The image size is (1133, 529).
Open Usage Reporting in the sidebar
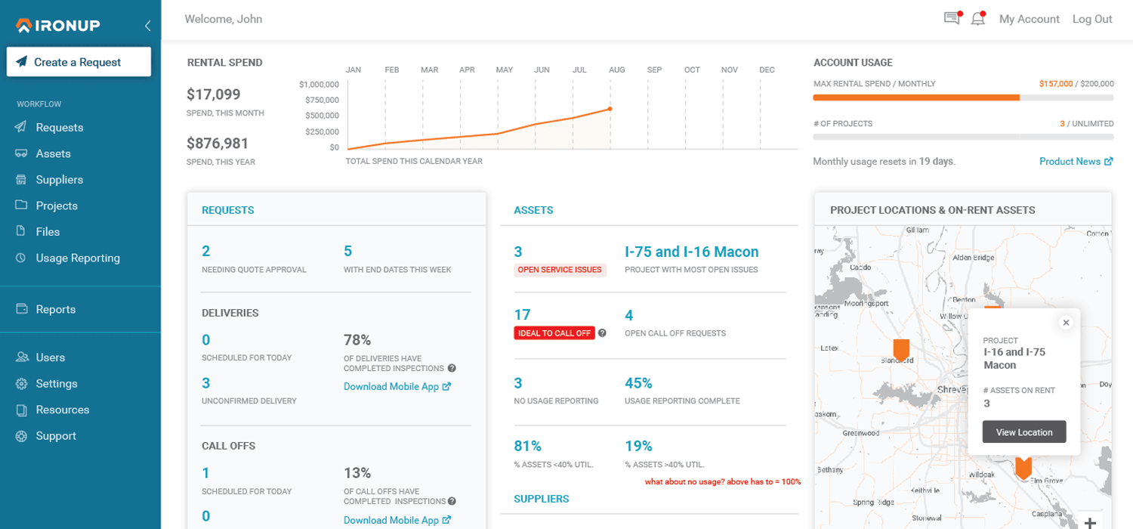(78, 258)
